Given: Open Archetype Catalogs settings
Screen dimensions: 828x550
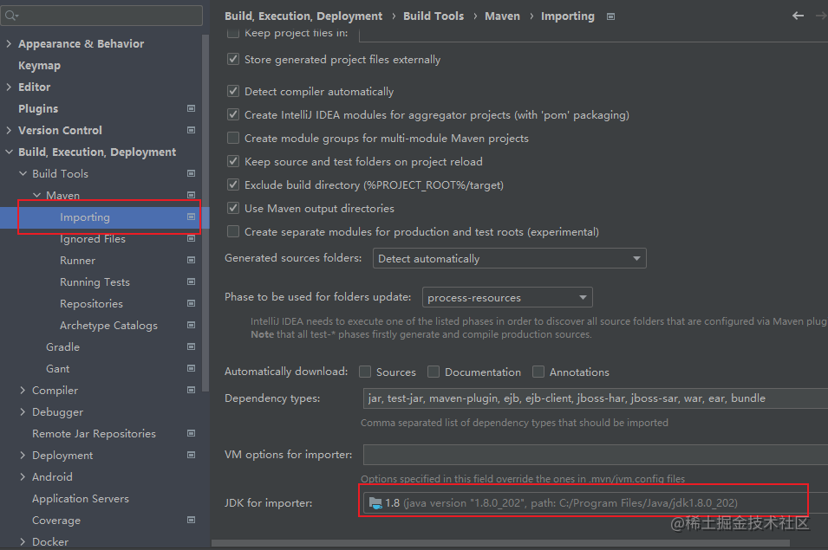Looking at the screenshot, I should 108,326.
